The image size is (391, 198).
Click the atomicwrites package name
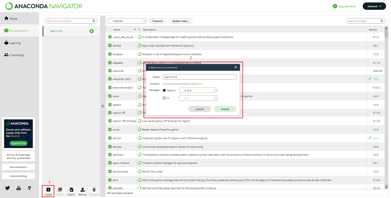(120, 172)
